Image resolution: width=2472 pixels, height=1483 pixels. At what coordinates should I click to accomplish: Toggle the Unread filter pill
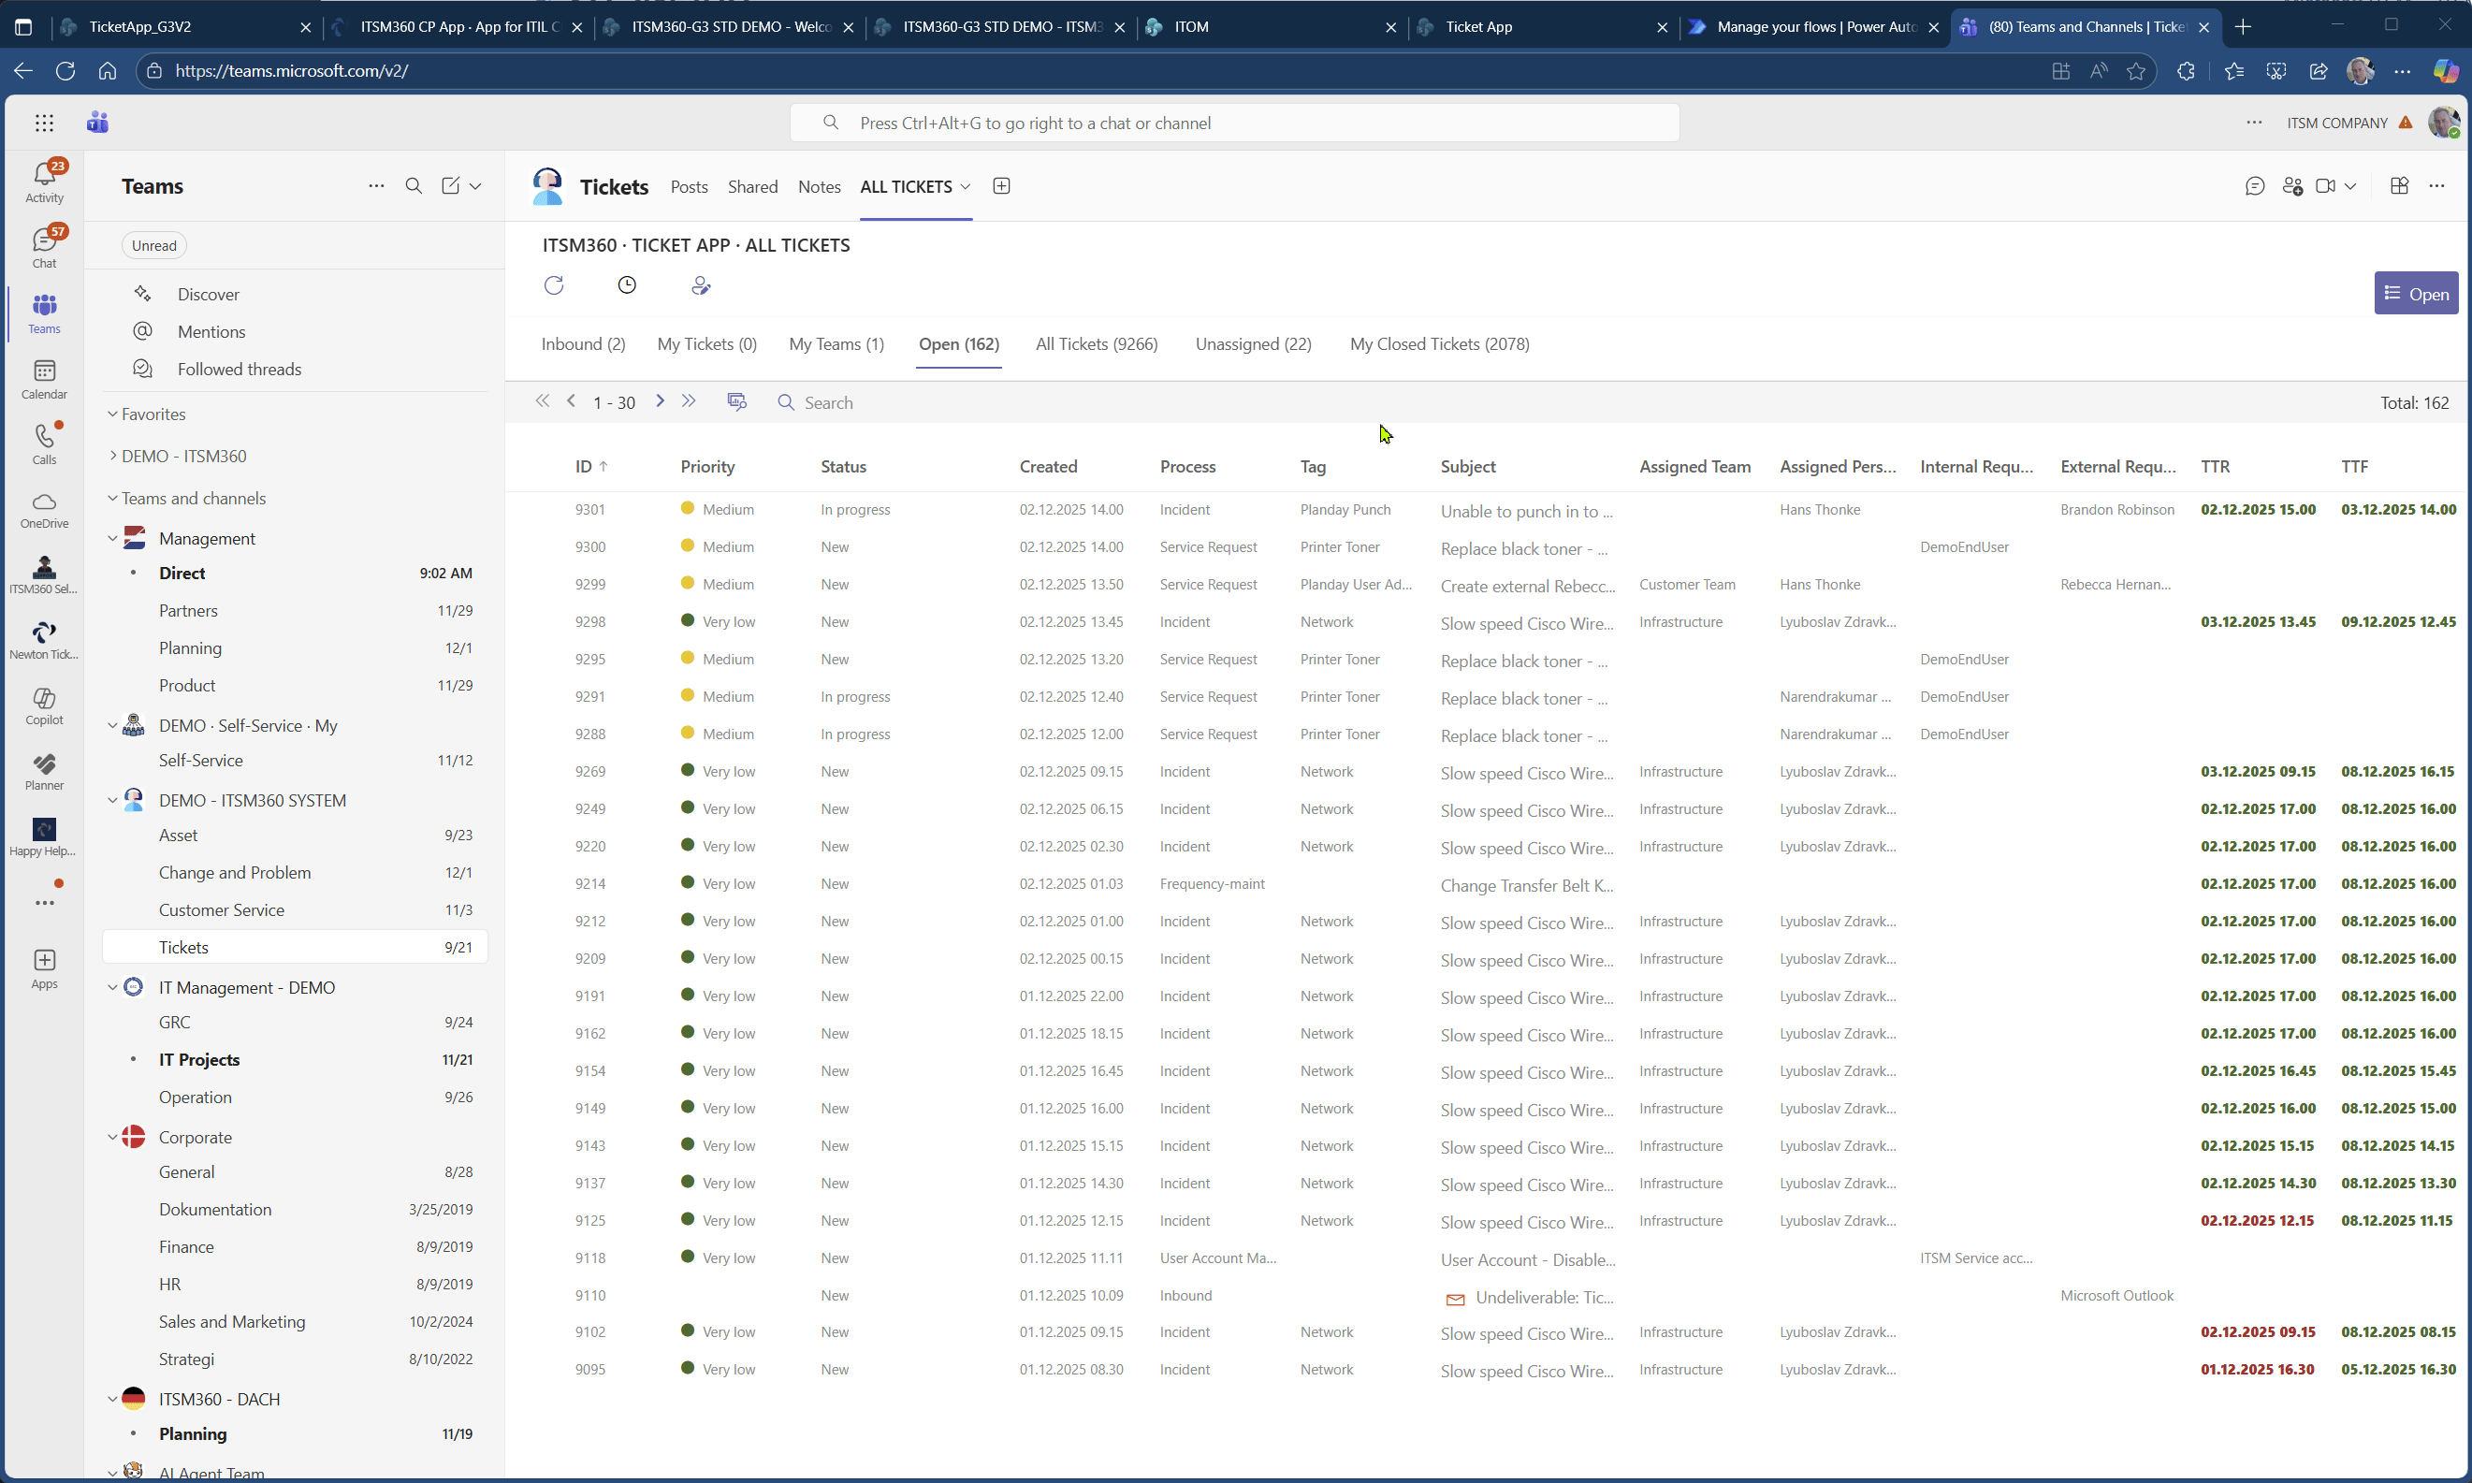click(x=153, y=245)
